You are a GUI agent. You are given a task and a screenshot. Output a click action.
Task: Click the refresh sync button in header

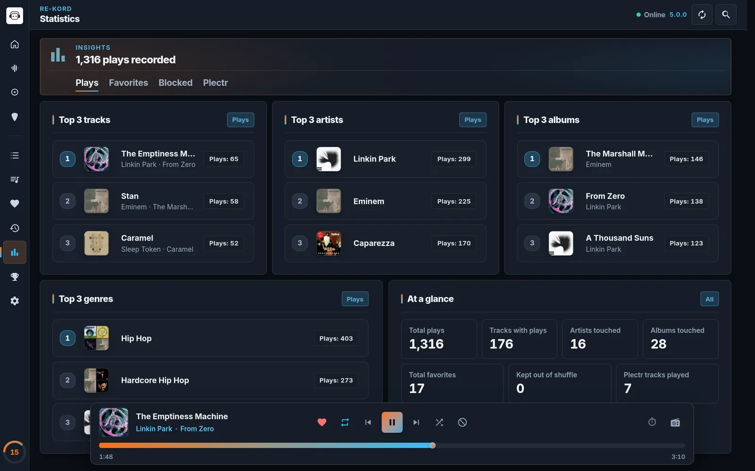coord(702,15)
